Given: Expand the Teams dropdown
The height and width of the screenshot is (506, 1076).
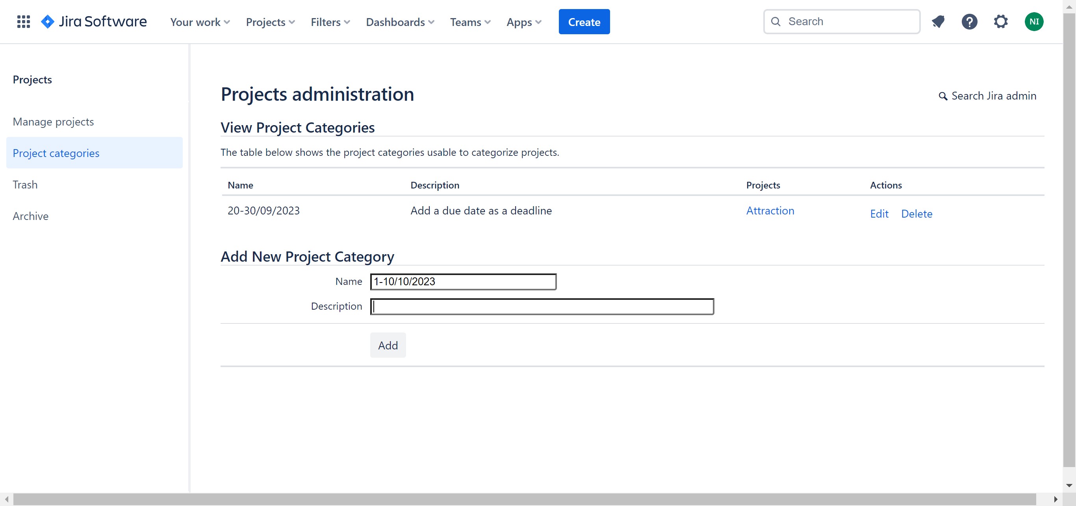Looking at the screenshot, I should click(x=470, y=22).
